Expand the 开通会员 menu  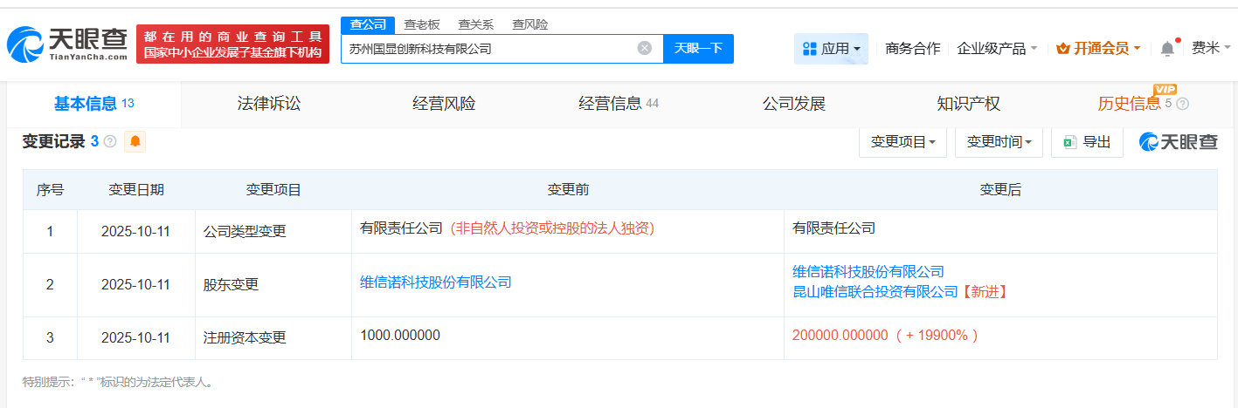click(1098, 49)
